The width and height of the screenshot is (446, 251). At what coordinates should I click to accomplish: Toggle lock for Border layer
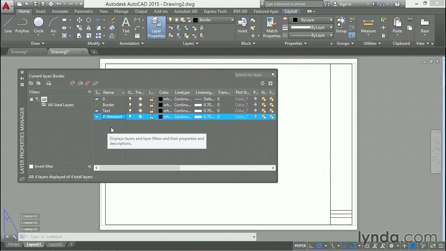pos(152,105)
